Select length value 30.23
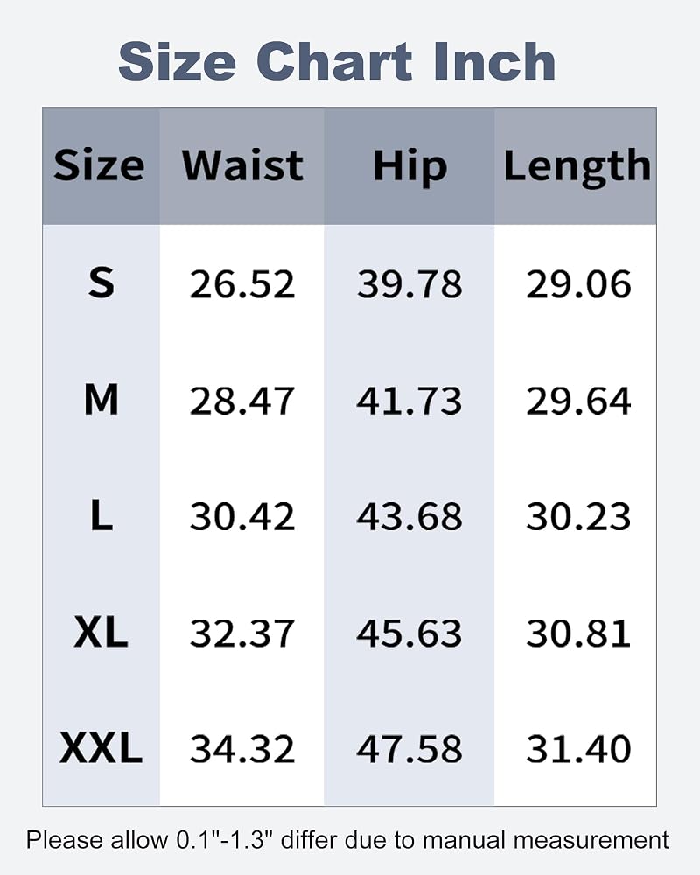Screen dimensions: 700x875 pyautogui.click(x=578, y=517)
